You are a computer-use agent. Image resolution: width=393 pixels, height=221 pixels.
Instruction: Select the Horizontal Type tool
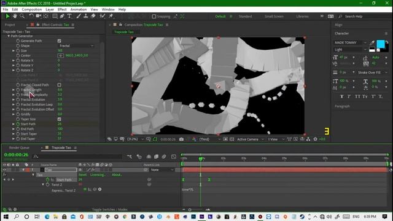click(69, 17)
